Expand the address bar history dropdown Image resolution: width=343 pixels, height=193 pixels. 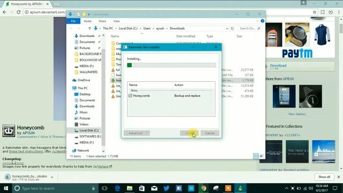point(227,28)
